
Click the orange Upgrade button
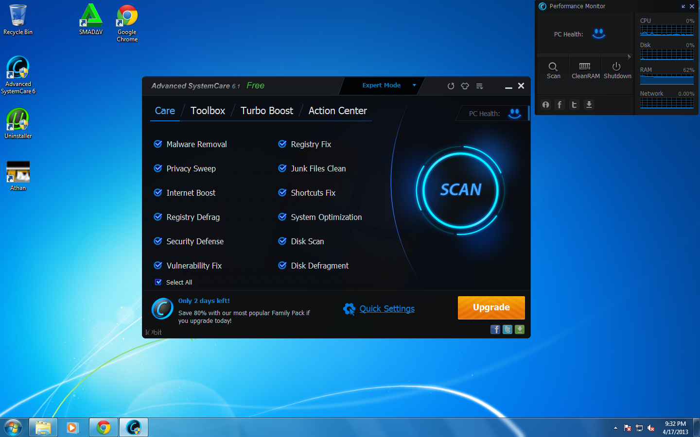(x=491, y=307)
